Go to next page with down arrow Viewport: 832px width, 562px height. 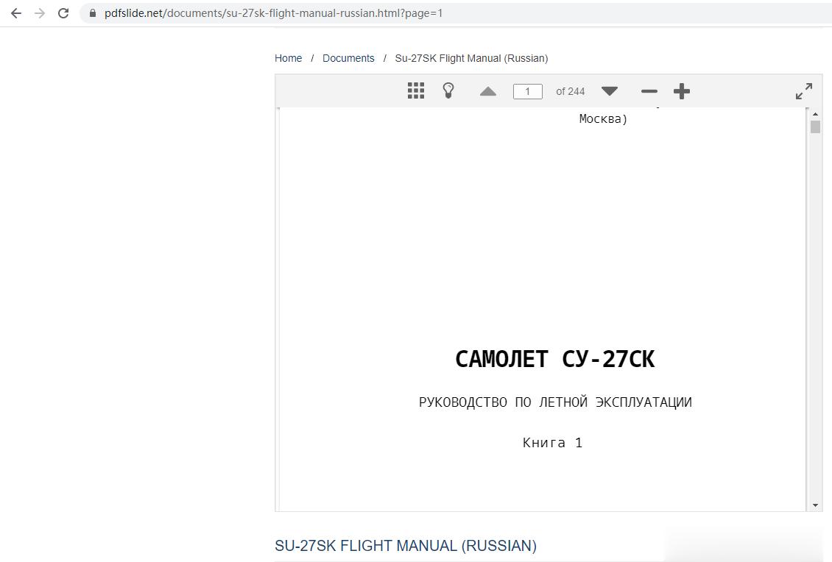point(610,91)
